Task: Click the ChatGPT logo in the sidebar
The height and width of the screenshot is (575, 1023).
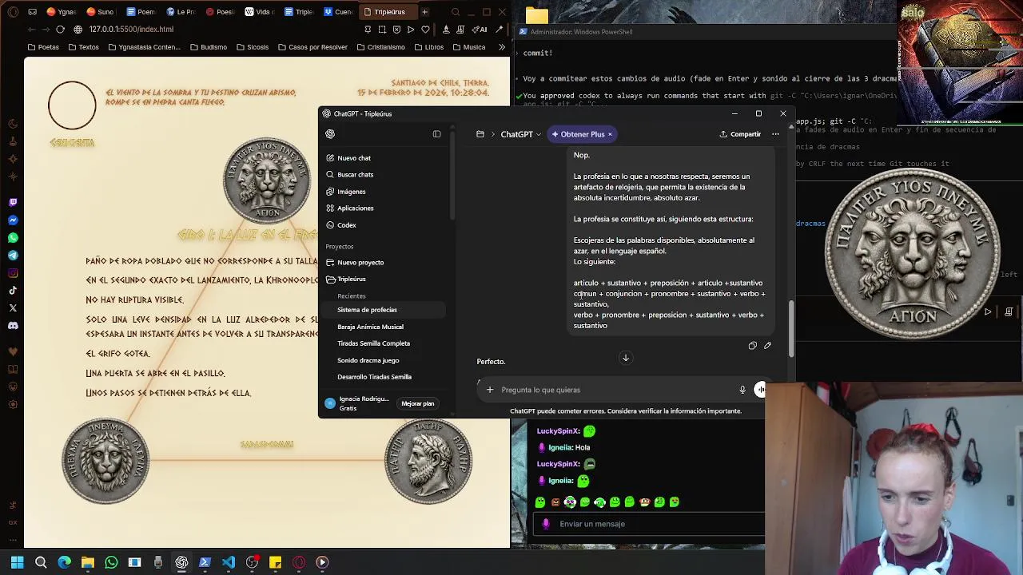Action: pos(330,134)
